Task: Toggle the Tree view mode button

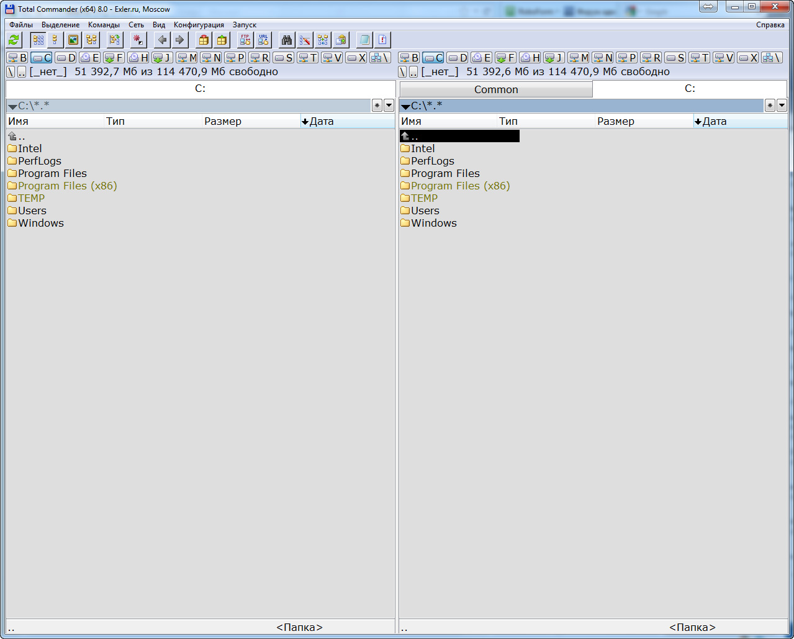Action: point(91,40)
